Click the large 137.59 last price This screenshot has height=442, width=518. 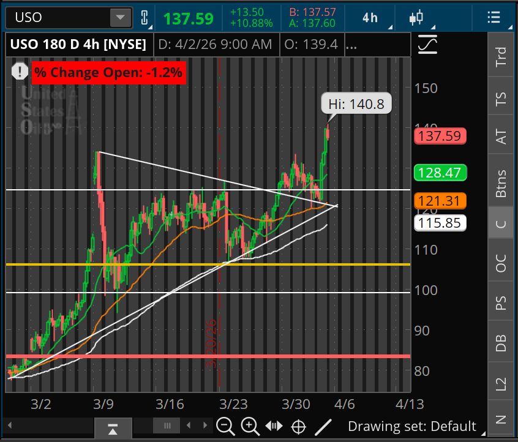(189, 18)
